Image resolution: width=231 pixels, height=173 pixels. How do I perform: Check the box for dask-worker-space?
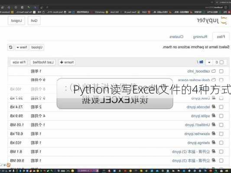tap(221, 80)
